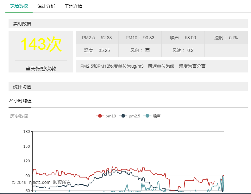This screenshot has width=251, height=194.
Task: Select the 风向 西 reading
Action: coord(140,50)
